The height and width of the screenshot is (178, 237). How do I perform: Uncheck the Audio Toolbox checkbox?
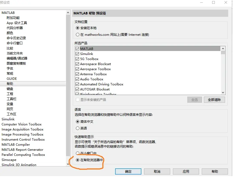tap(77, 79)
